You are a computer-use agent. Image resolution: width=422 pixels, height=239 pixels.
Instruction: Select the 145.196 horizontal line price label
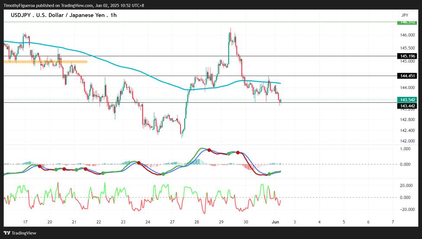[407, 56]
